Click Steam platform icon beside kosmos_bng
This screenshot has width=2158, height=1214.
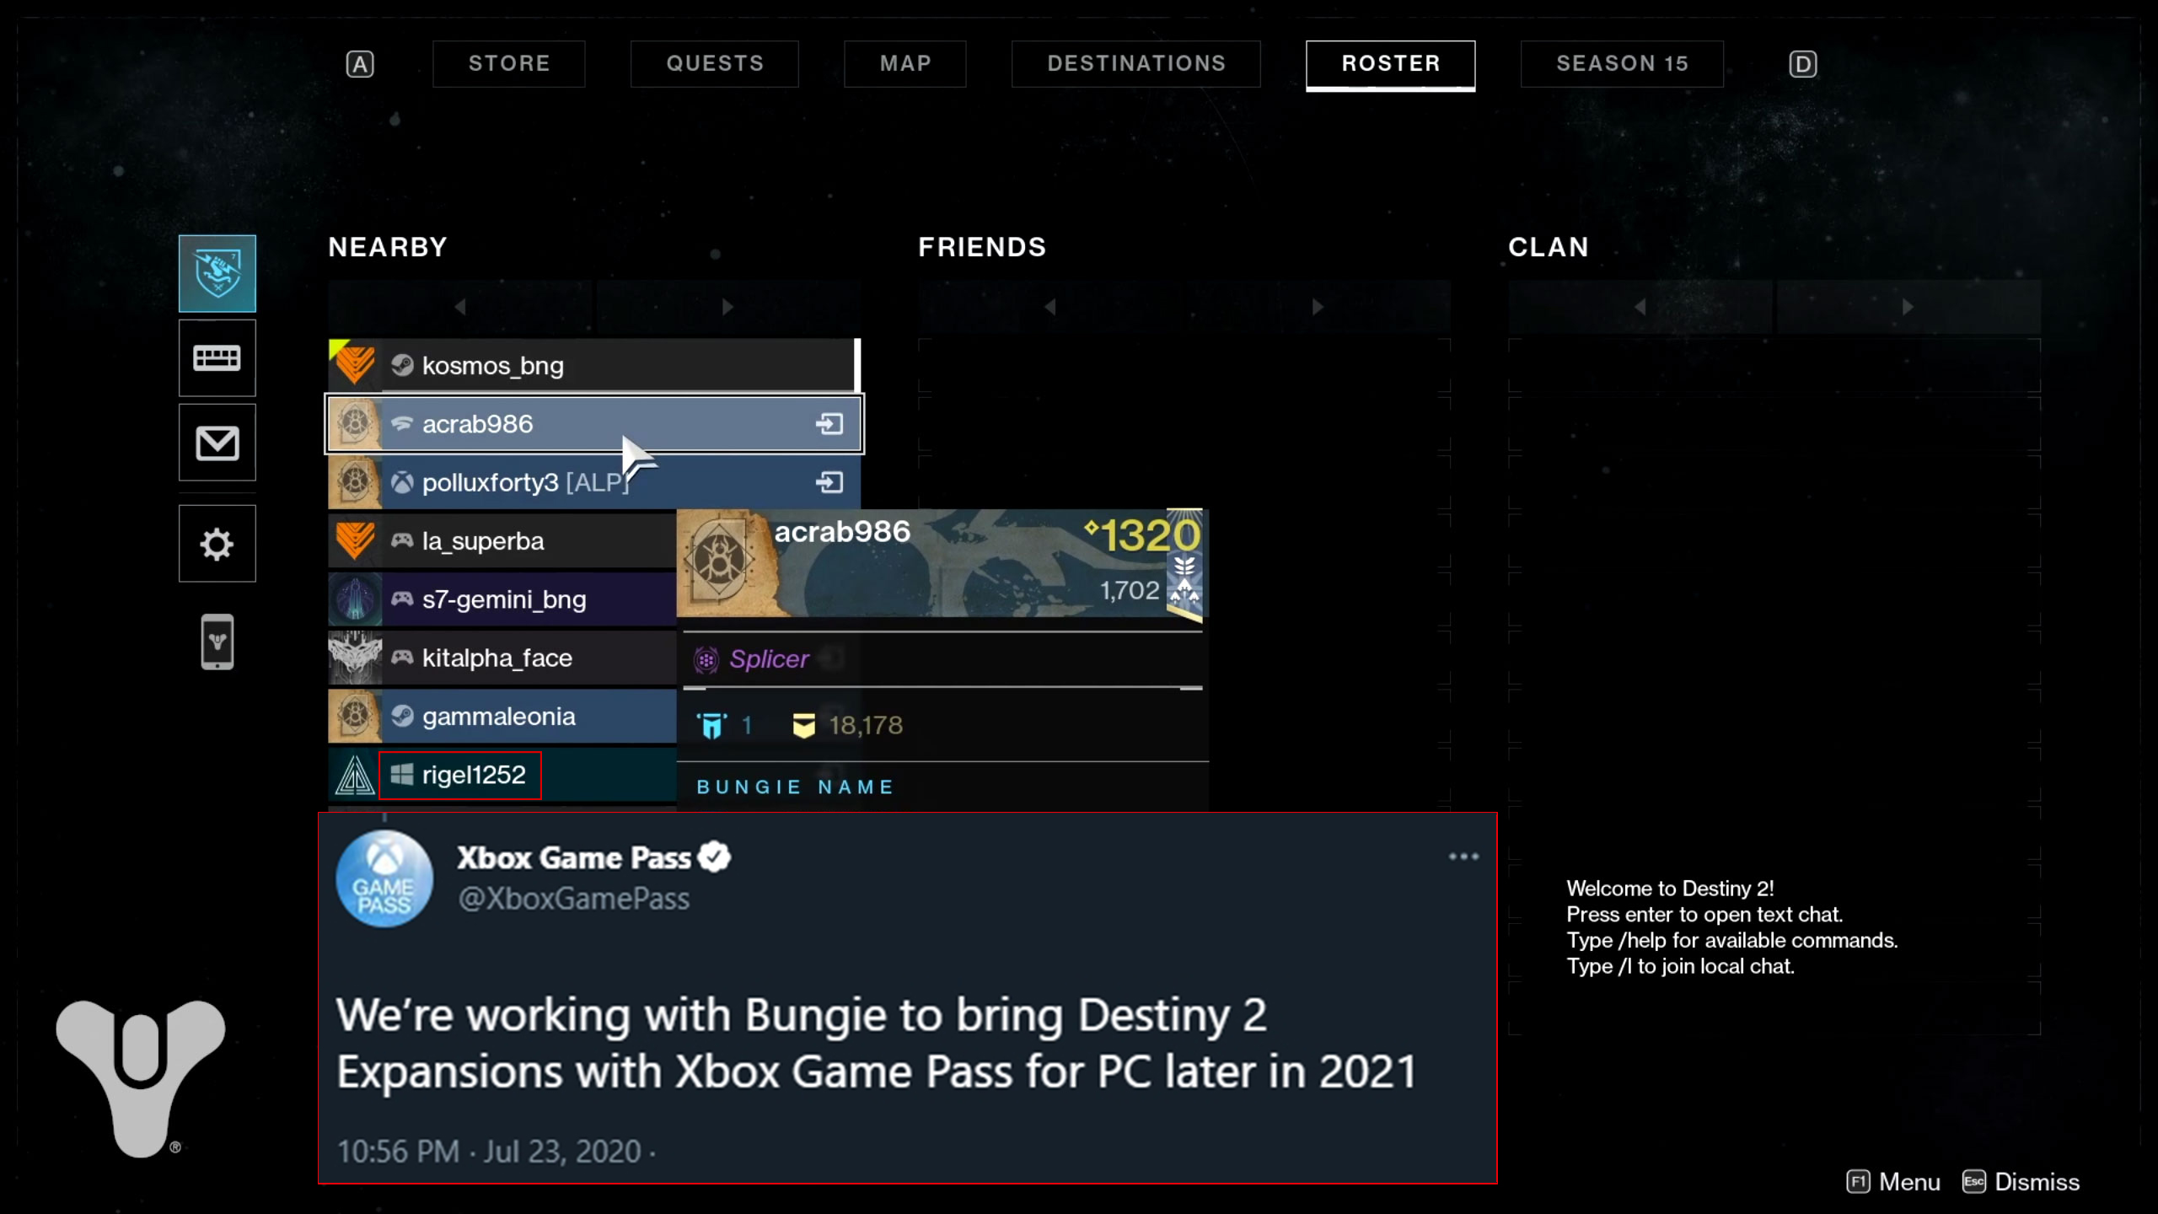tap(402, 365)
